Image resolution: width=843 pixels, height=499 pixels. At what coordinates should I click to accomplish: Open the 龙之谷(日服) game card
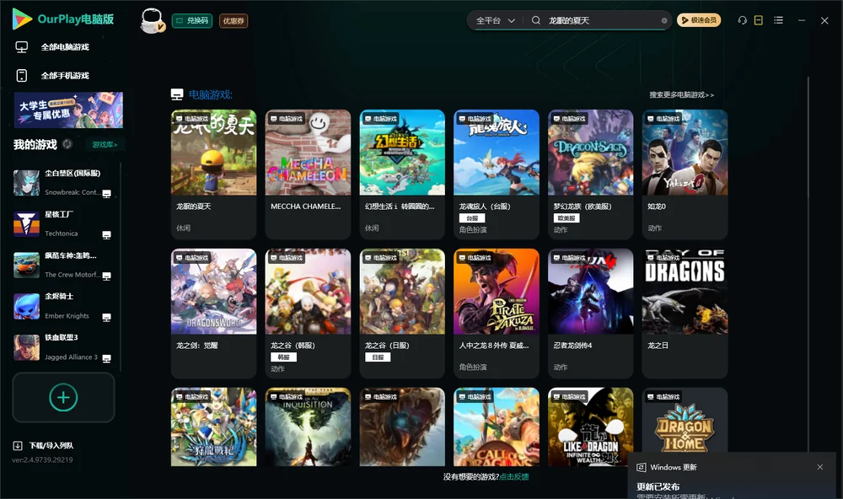pyautogui.click(x=402, y=314)
